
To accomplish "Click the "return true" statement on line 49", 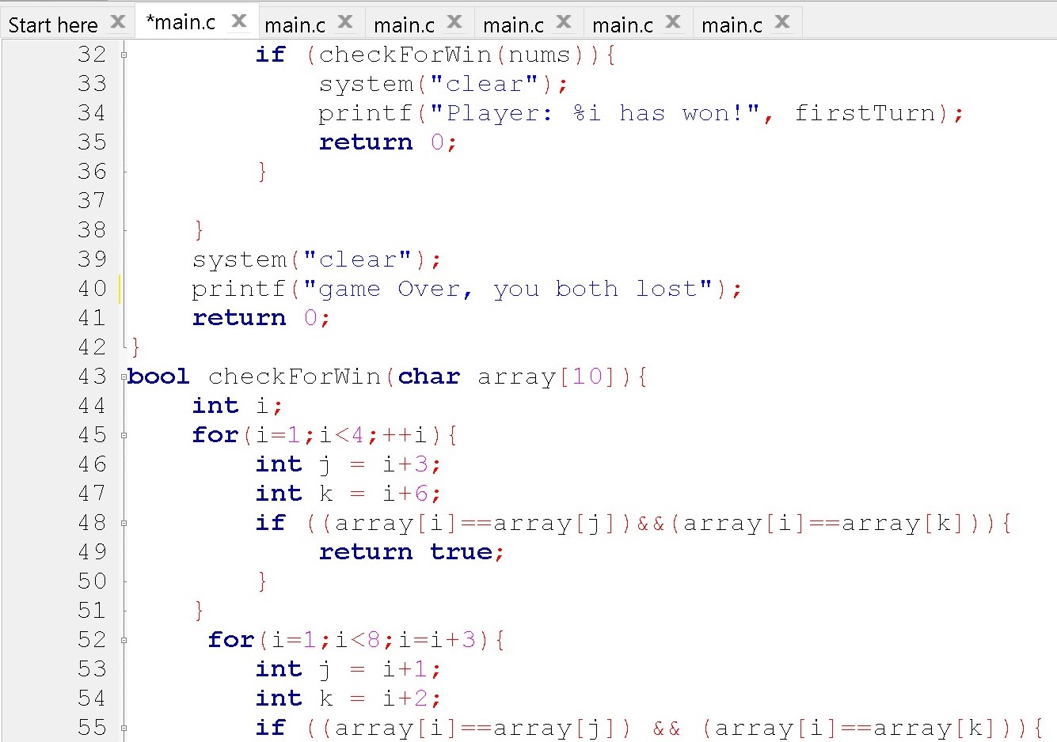I will click(410, 552).
